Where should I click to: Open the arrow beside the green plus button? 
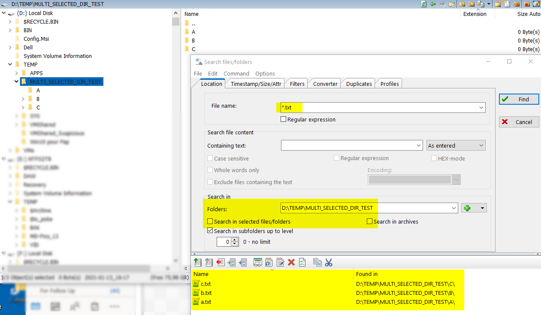click(482, 208)
